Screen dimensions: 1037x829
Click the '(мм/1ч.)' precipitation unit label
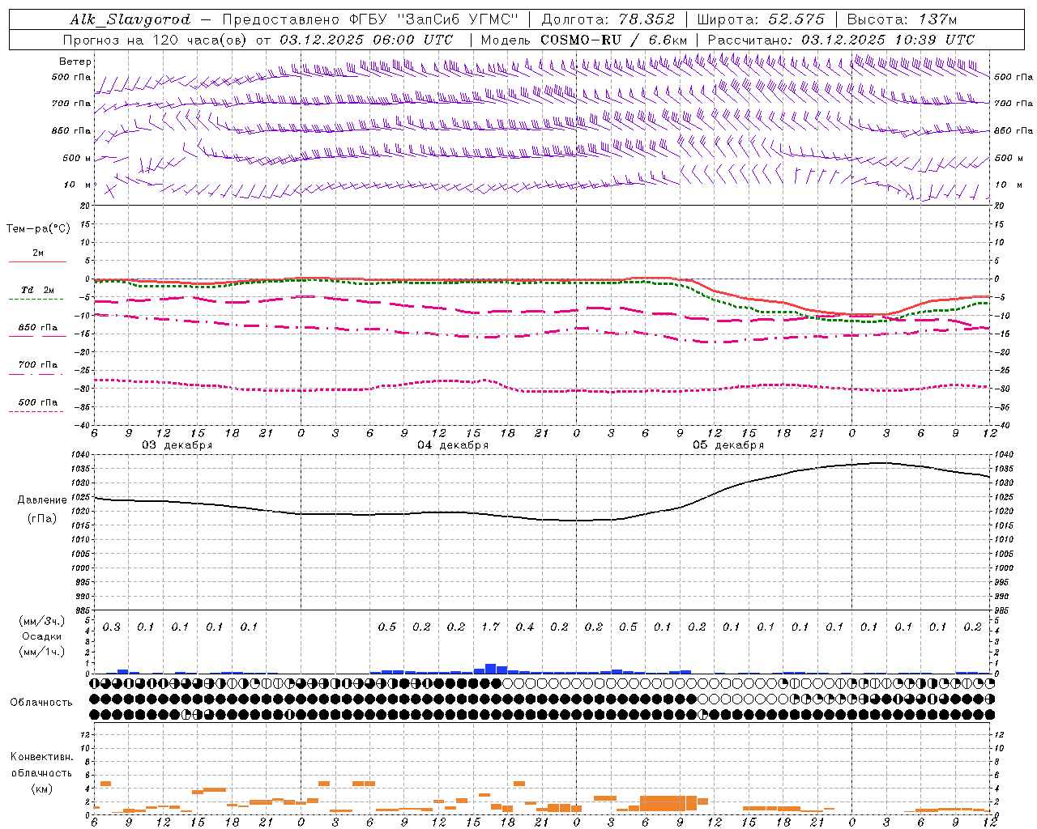pos(41,652)
